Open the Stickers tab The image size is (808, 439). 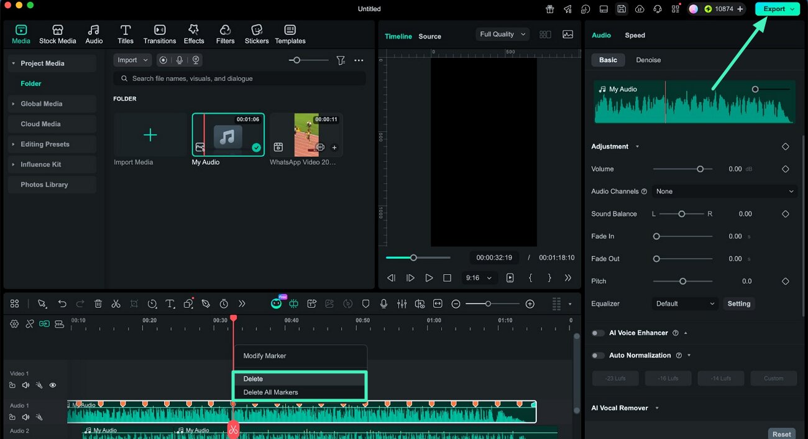[257, 34]
